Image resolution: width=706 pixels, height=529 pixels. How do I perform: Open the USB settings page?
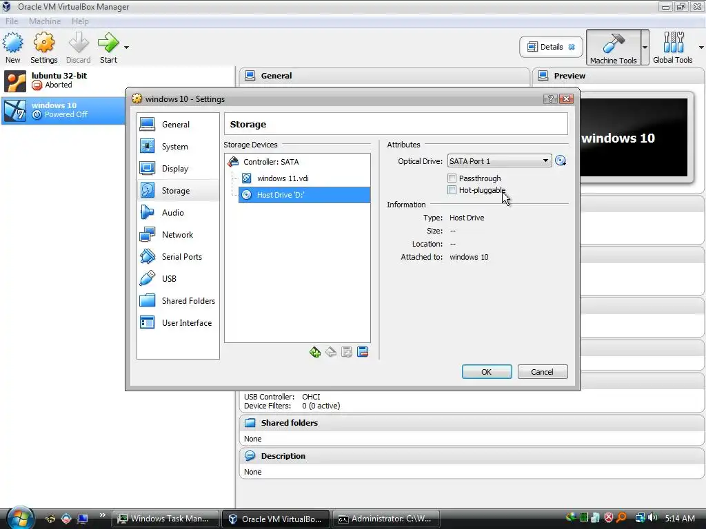point(178,279)
